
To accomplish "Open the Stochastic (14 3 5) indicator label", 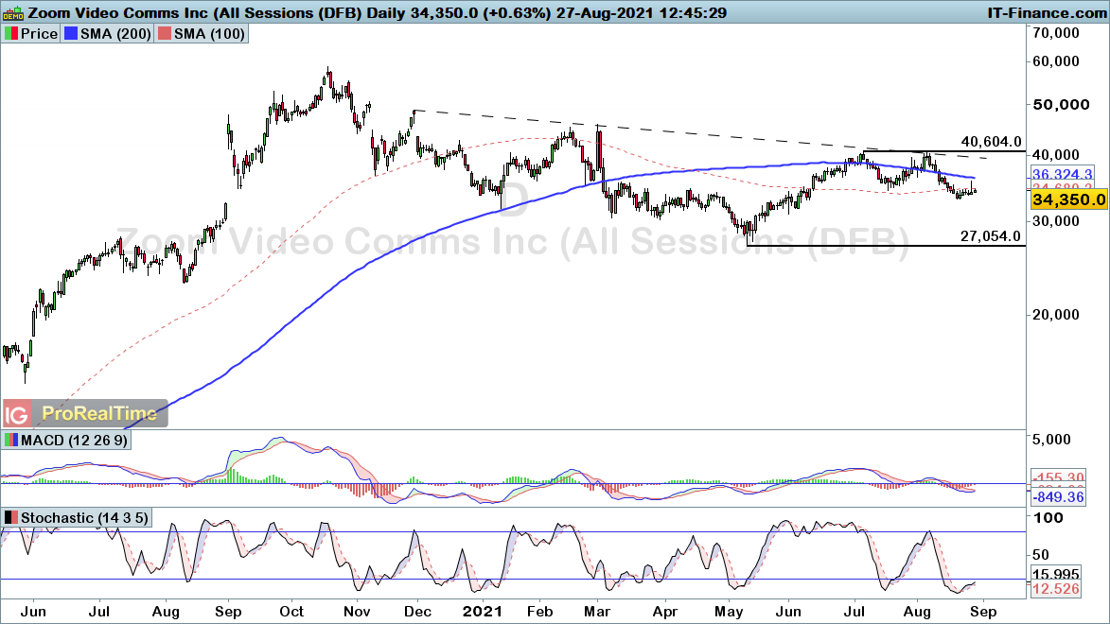I will click(84, 518).
